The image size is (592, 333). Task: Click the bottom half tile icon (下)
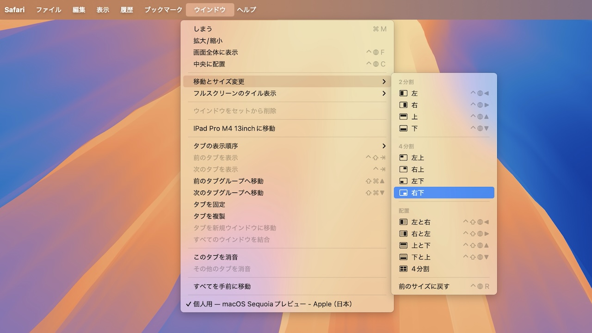click(x=403, y=129)
